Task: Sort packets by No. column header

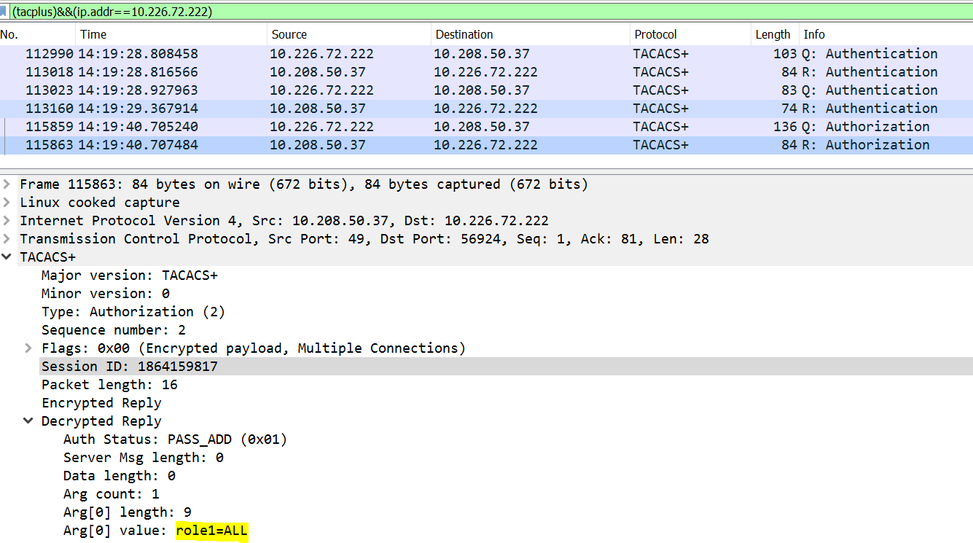Action: pyautogui.click(x=37, y=34)
